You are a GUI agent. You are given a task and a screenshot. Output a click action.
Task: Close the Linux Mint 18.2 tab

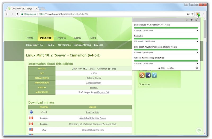(36, 9)
